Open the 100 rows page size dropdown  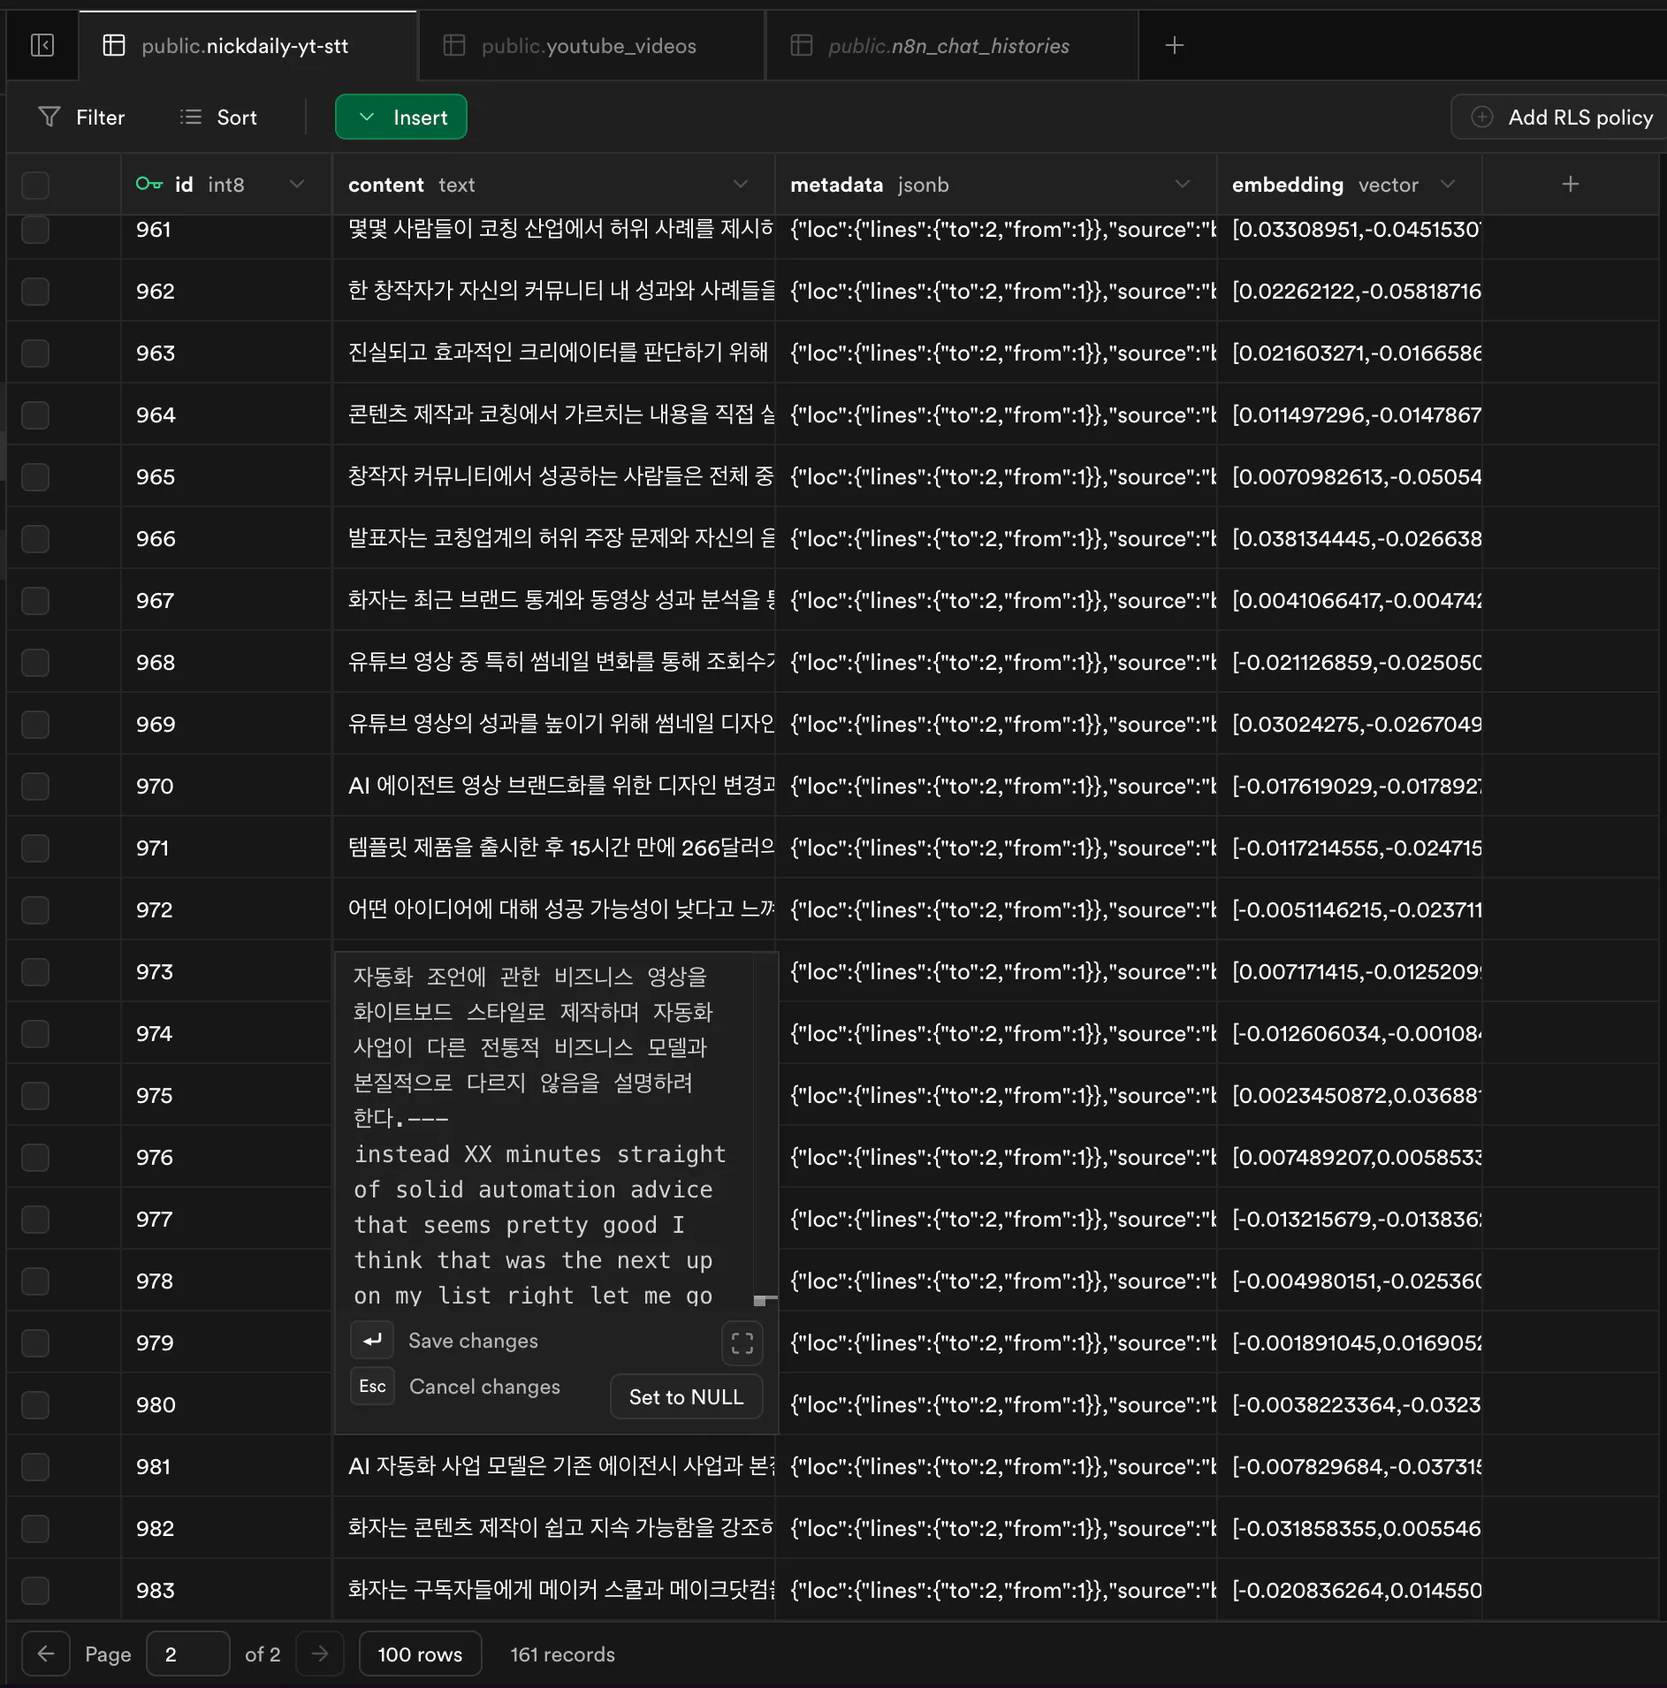click(421, 1654)
